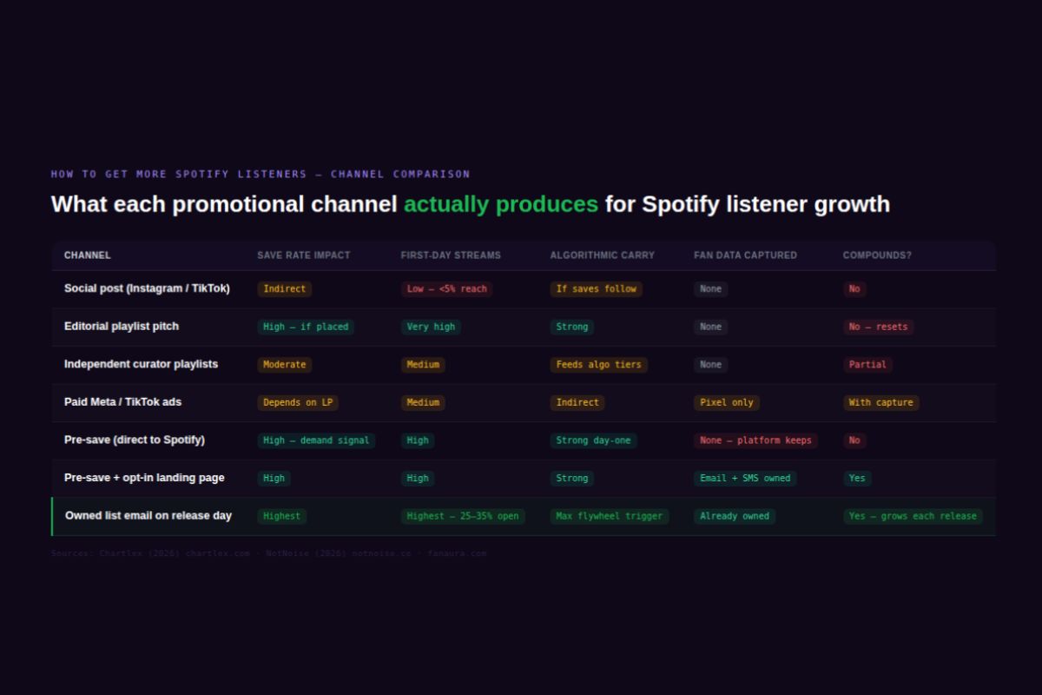Image resolution: width=1042 pixels, height=695 pixels.
Task: Click the 'With capture' badge
Action: [881, 403]
